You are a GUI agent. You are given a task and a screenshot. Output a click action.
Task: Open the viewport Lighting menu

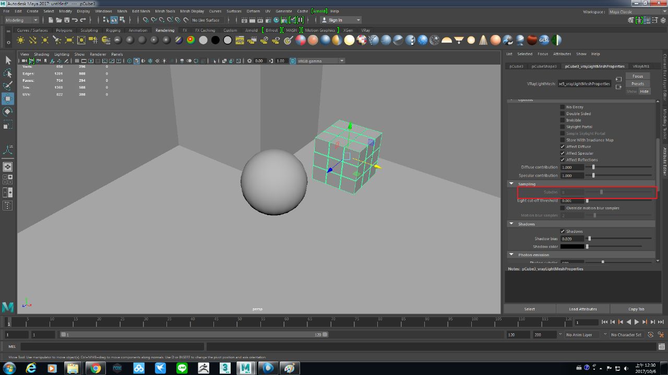click(x=62, y=54)
